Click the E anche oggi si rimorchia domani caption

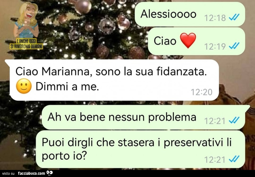[x=27, y=44]
